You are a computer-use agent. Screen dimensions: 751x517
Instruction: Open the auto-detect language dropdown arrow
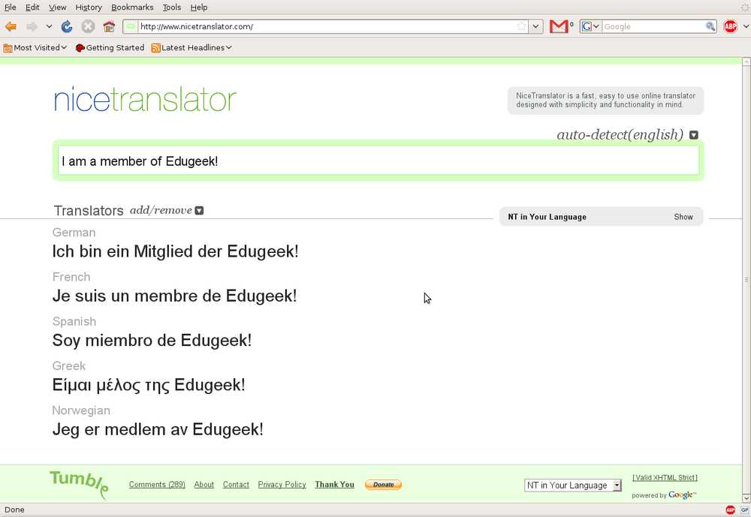click(x=693, y=135)
